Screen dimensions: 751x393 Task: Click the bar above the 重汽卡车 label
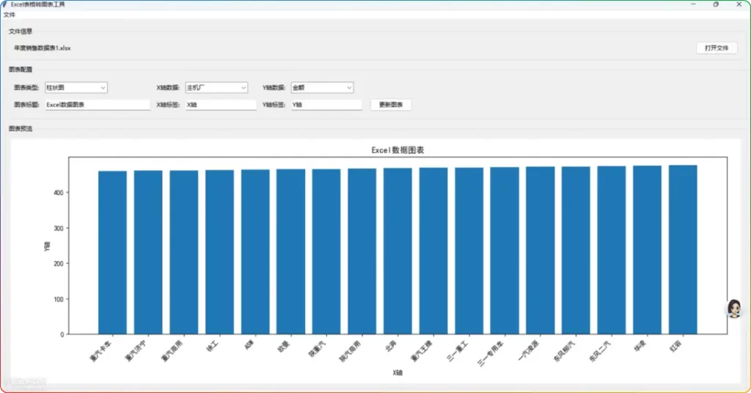112,253
